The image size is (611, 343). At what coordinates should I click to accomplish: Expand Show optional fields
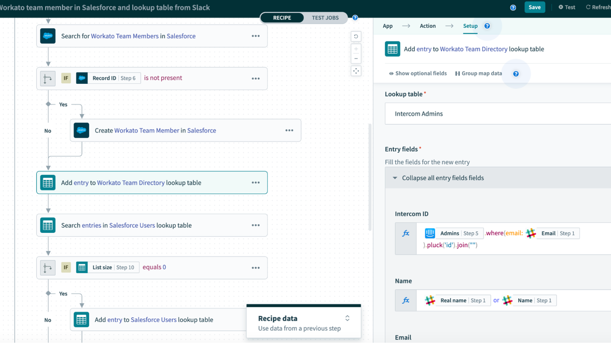(418, 73)
